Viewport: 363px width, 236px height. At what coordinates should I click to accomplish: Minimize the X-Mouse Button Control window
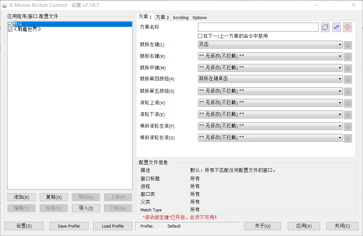click(317, 5)
